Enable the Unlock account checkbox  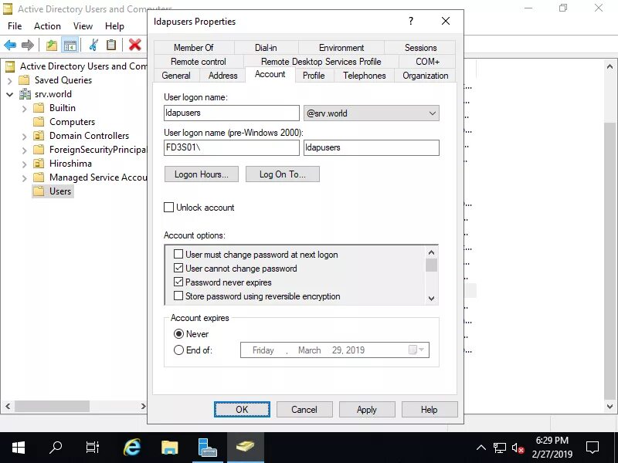click(x=168, y=208)
